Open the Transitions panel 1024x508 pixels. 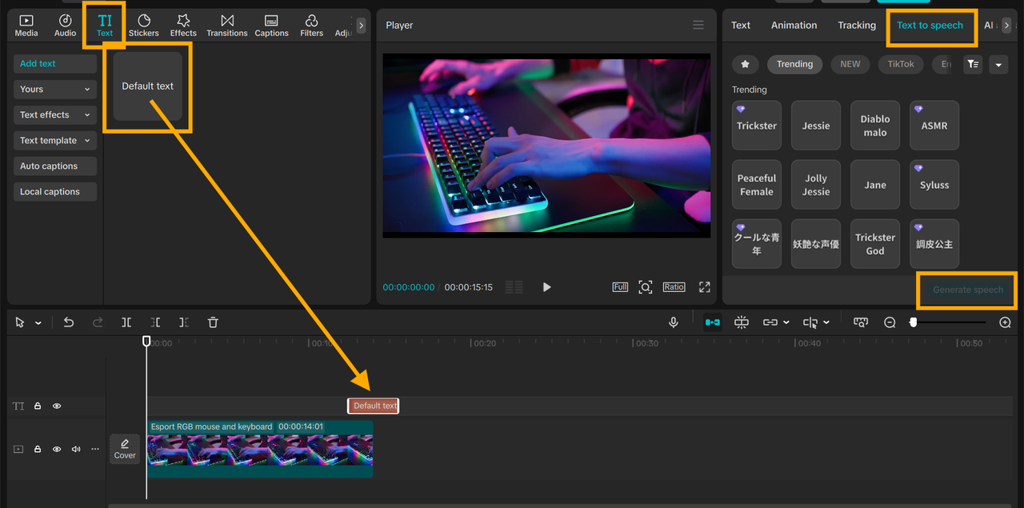[x=227, y=25]
